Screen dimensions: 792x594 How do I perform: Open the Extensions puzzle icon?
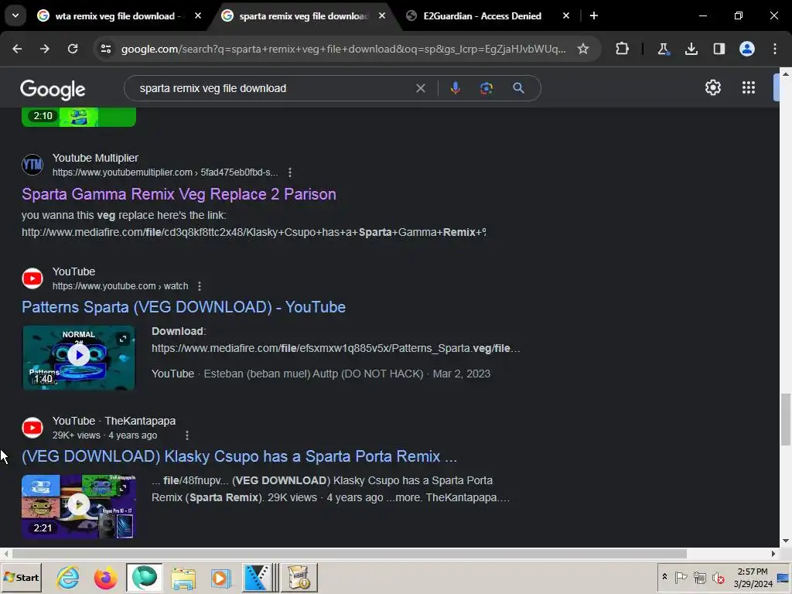point(623,49)
